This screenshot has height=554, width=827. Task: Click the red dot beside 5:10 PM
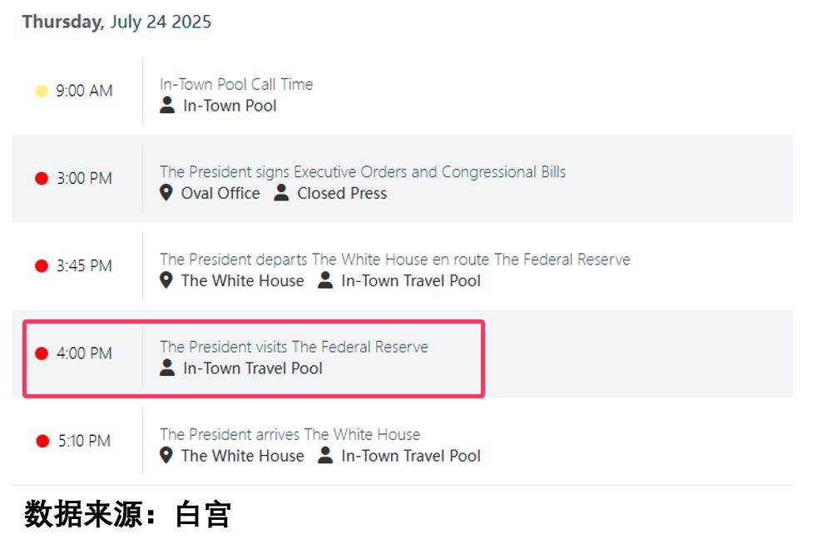point(42,441)
